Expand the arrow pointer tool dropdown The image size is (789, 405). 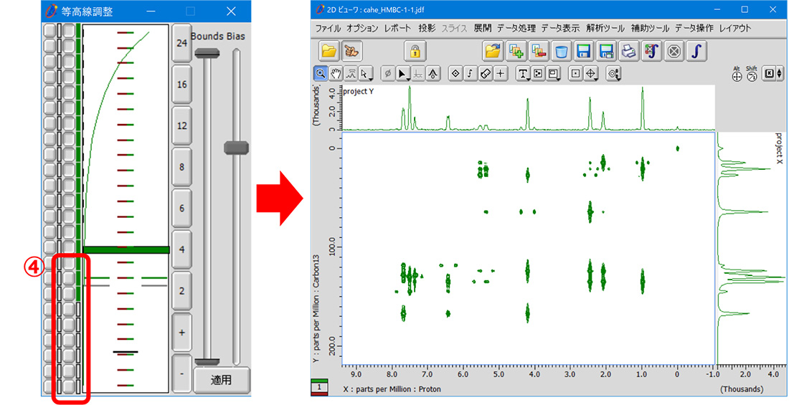pyautogui.click(x=367, y=73)
